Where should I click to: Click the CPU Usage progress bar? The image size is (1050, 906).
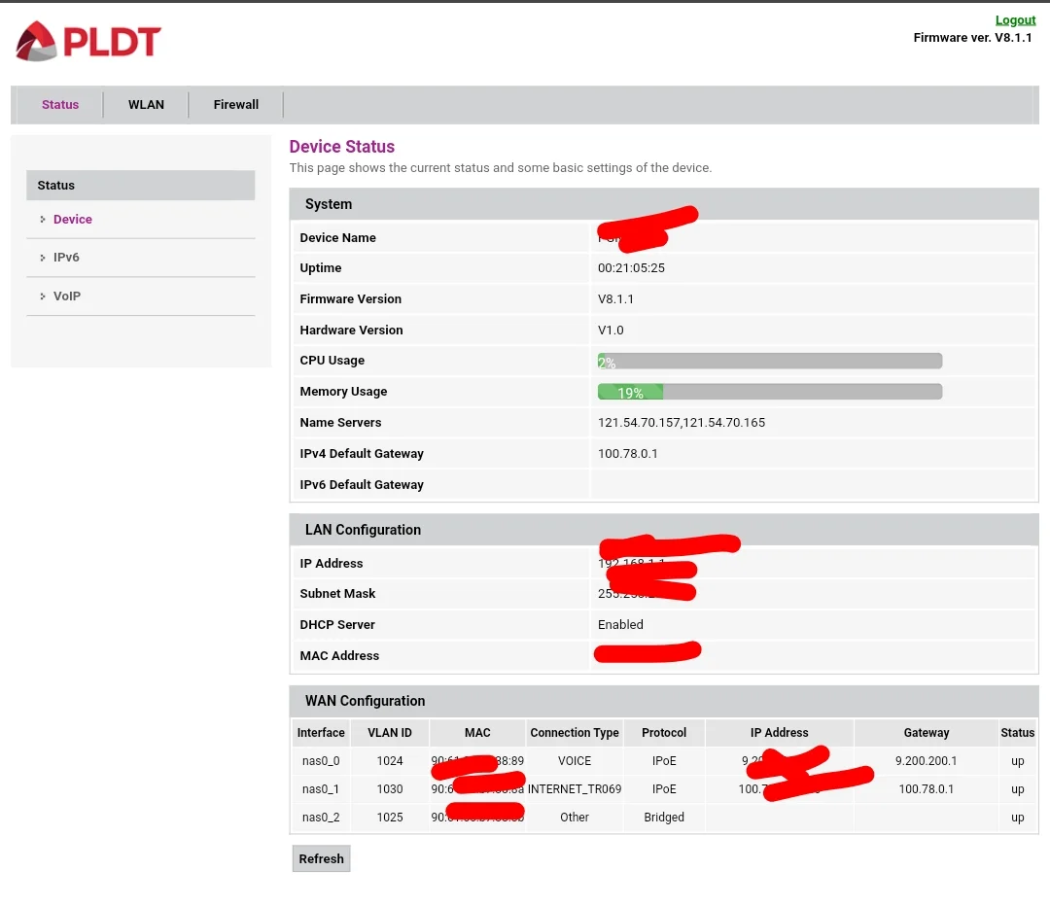(x=769, y=361)
